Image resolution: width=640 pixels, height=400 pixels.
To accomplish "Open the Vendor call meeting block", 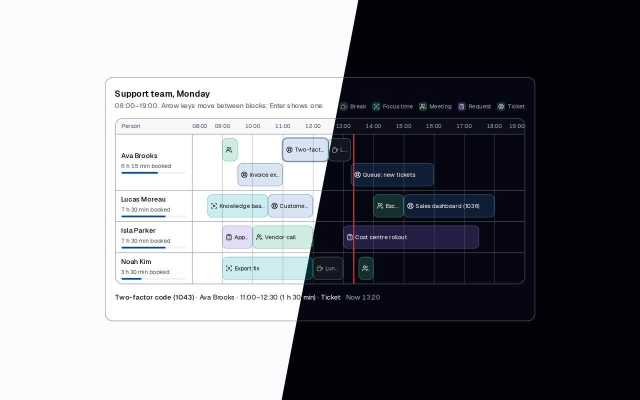I will [283, 237].
